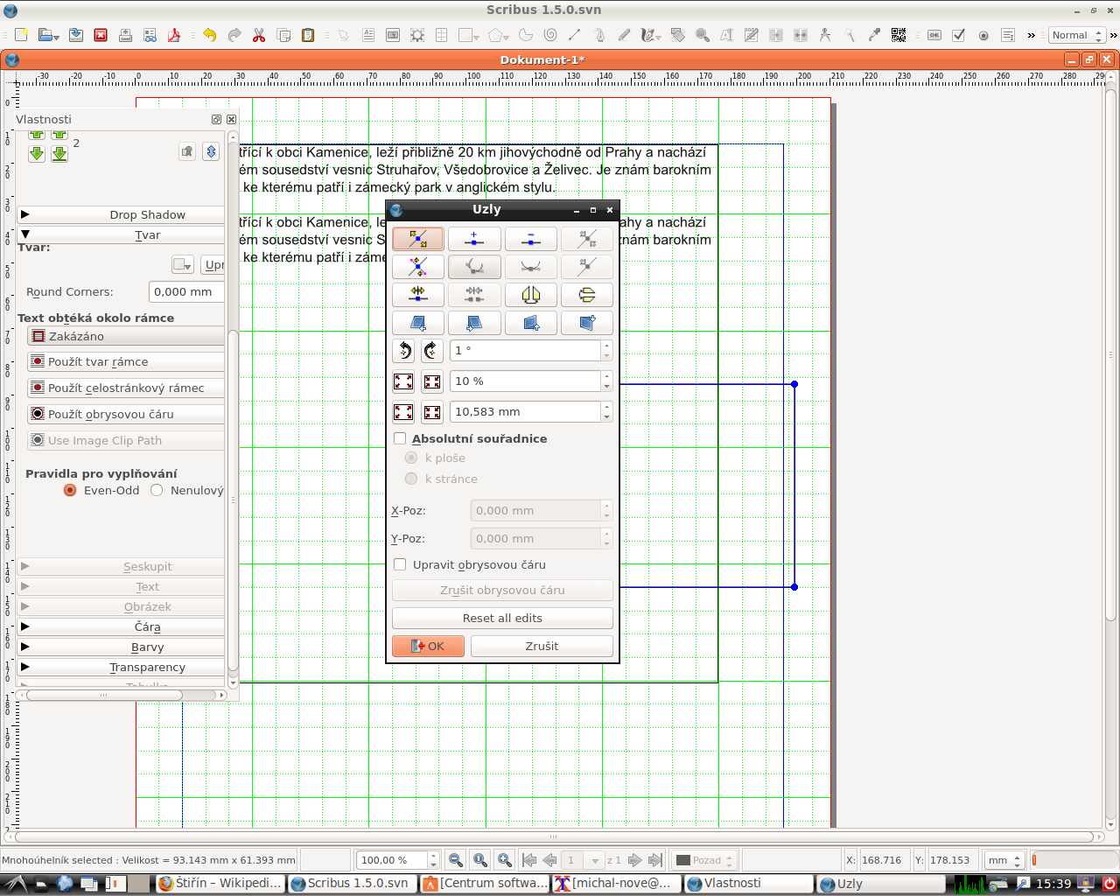Click the zoom percentage field showing 100,00 %
Viewport: 1120px width, 896px height.
click(x=391, y=860)
